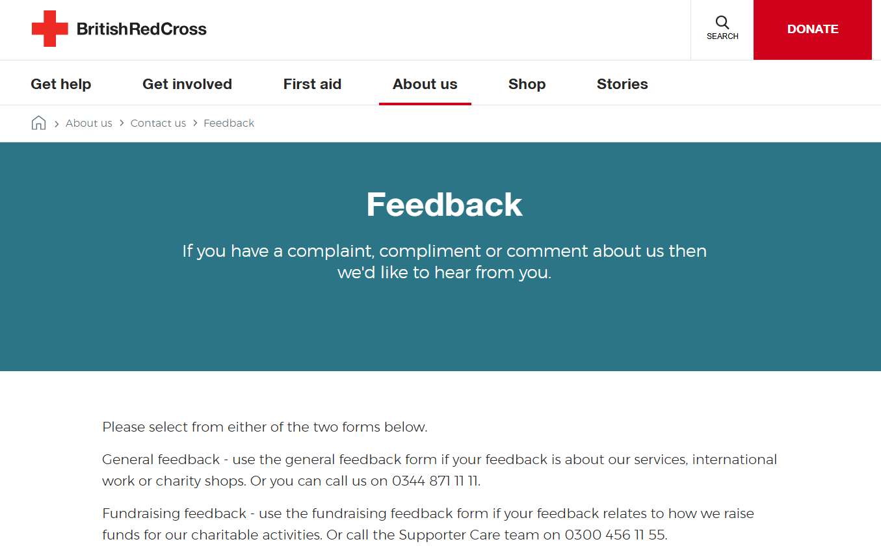The image size is (881, 559).
Task: Click About us in the main navigation
Action: [425, 84]
